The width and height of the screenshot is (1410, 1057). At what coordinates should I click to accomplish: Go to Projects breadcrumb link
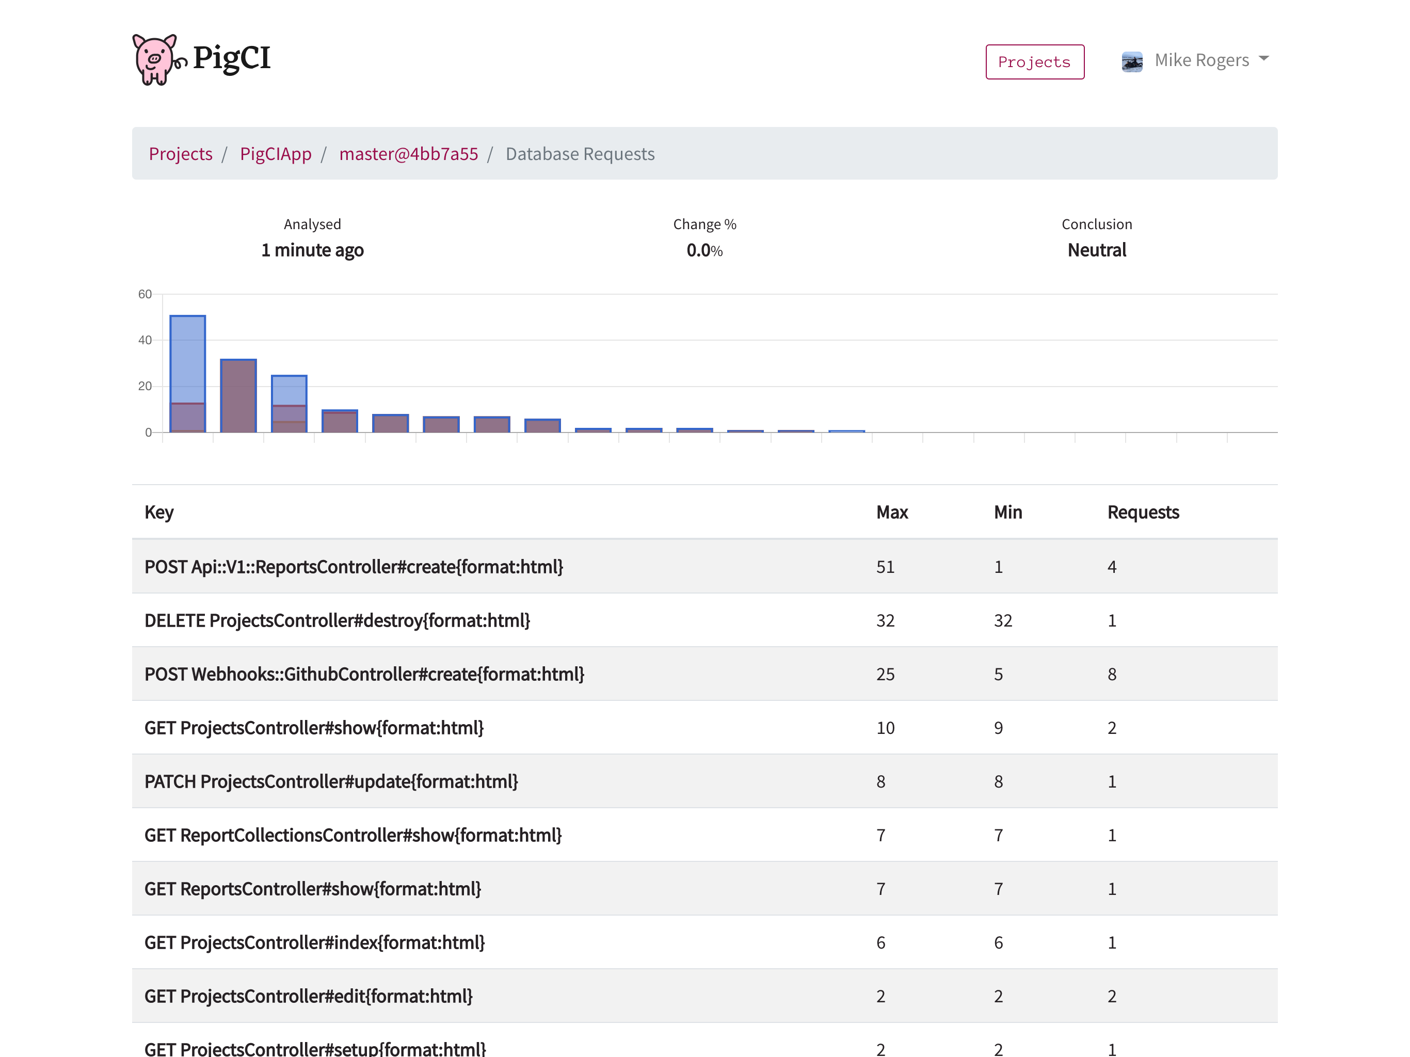(x=181, y=154)
